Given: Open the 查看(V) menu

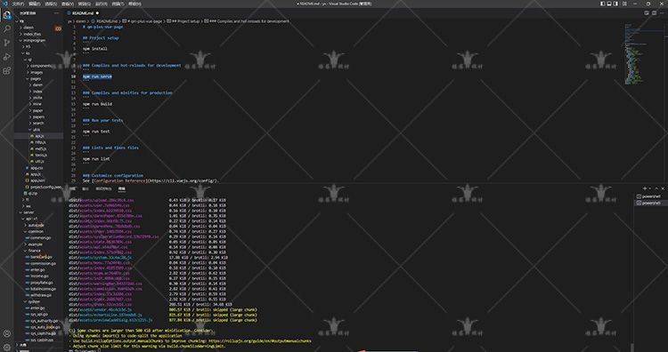Looking at the screenshot, I should (x=68, y=4).
